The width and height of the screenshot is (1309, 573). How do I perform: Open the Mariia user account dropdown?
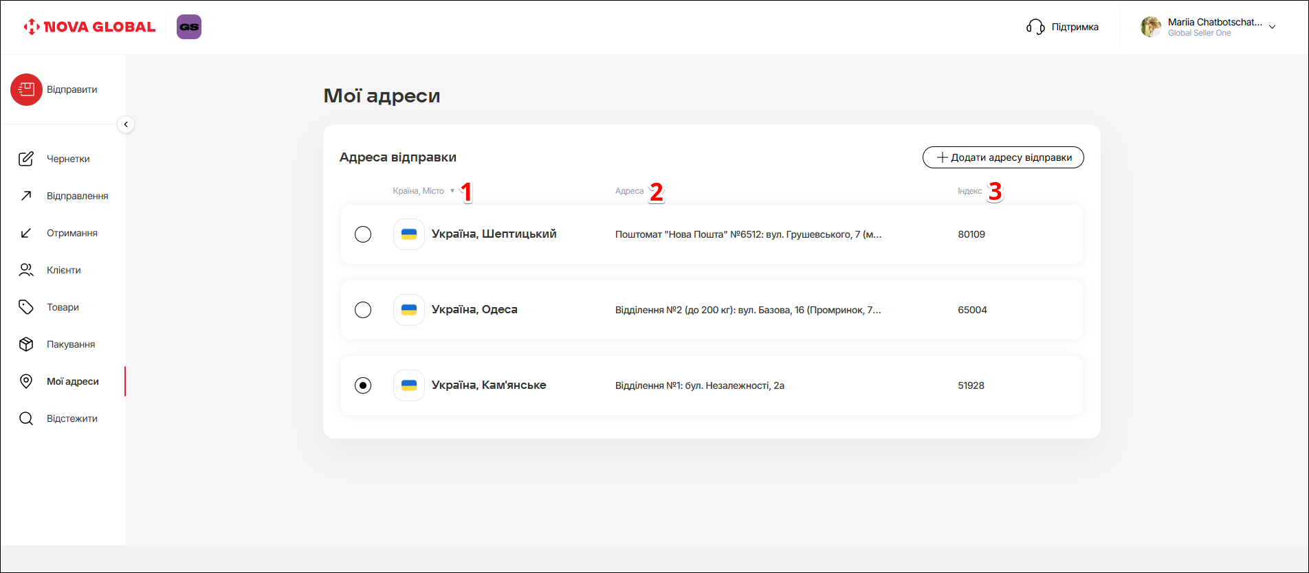pyautogui.click(x=1272, y=27)
